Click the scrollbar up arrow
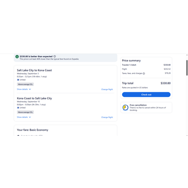The width and height of the screenshot is (188, 188). click(187, 55)
